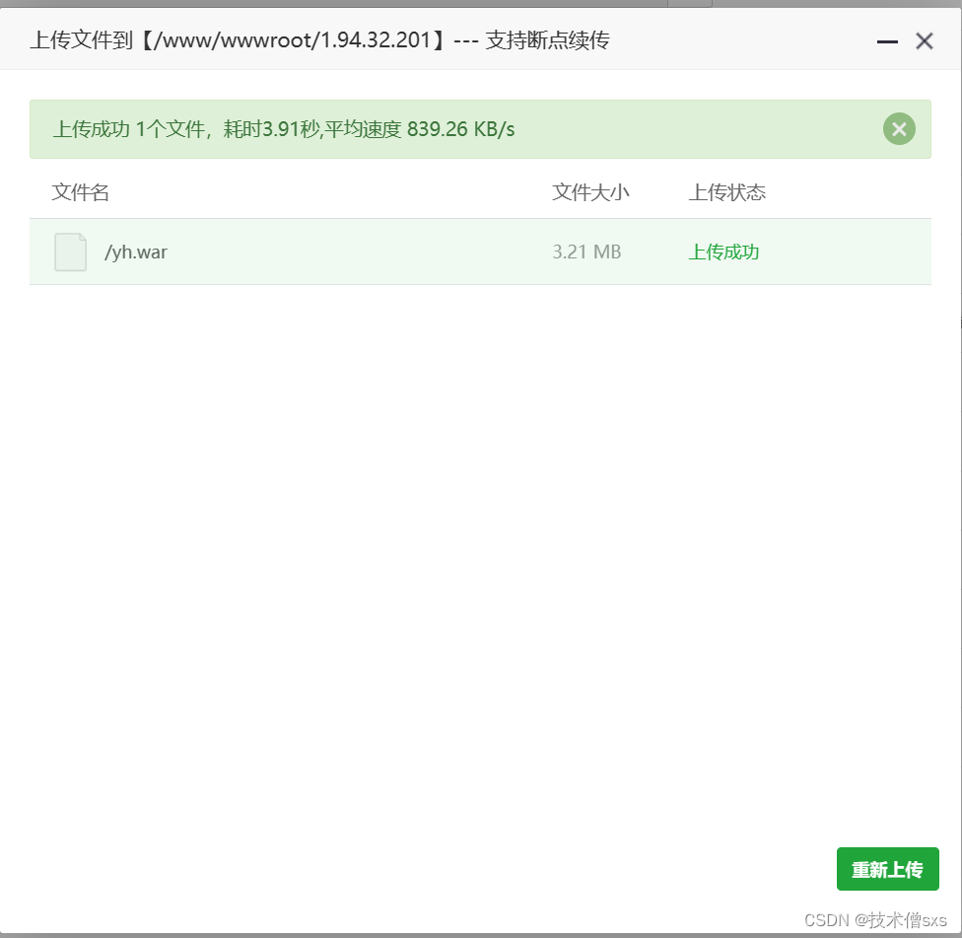Screen dimensions: 962x938
Task: Click the green 上传成功 status text
Action: [x=723, y=252]
